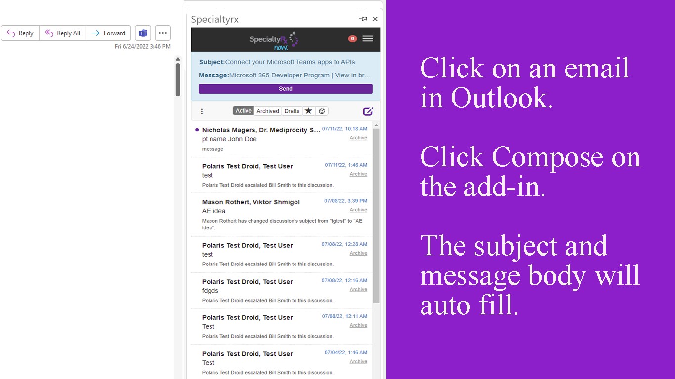Pin the Specialtyrx add-in pane

[363, 19]
